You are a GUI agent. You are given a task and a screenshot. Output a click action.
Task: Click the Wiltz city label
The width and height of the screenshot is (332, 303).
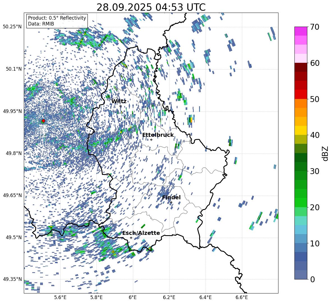(119, 101)
